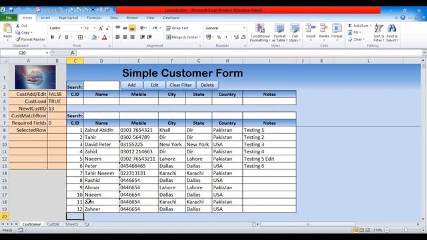Viewport: 427px width, 240px height.
Task: Open the File tab
Action: [x=9, y=18]
